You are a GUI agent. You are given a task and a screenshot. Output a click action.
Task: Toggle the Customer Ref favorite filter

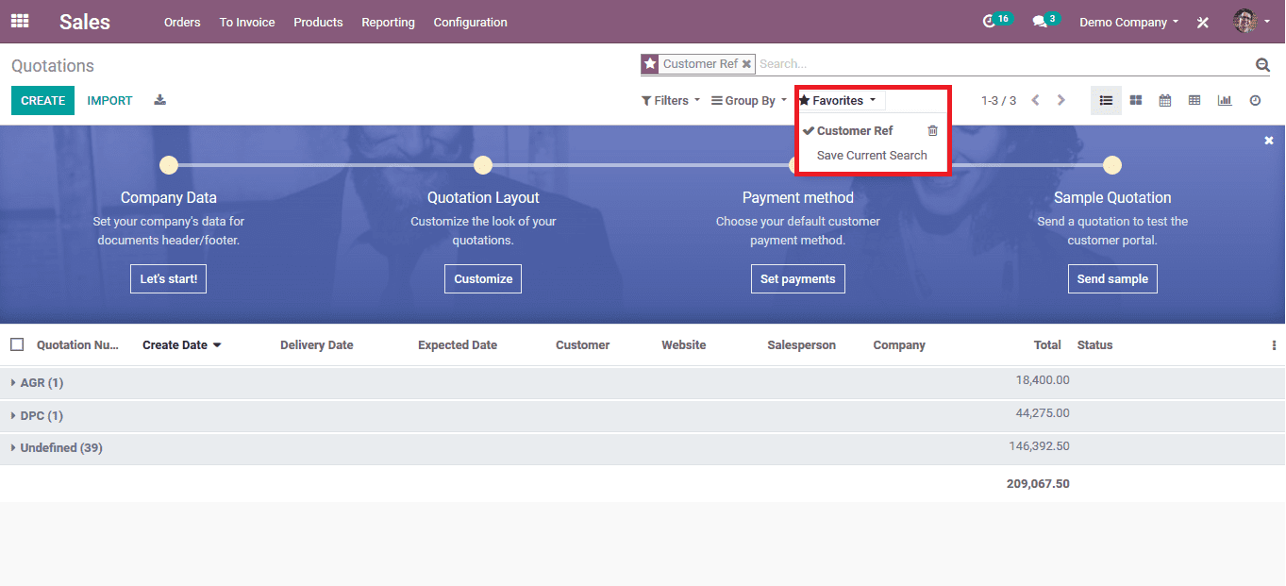854,131
